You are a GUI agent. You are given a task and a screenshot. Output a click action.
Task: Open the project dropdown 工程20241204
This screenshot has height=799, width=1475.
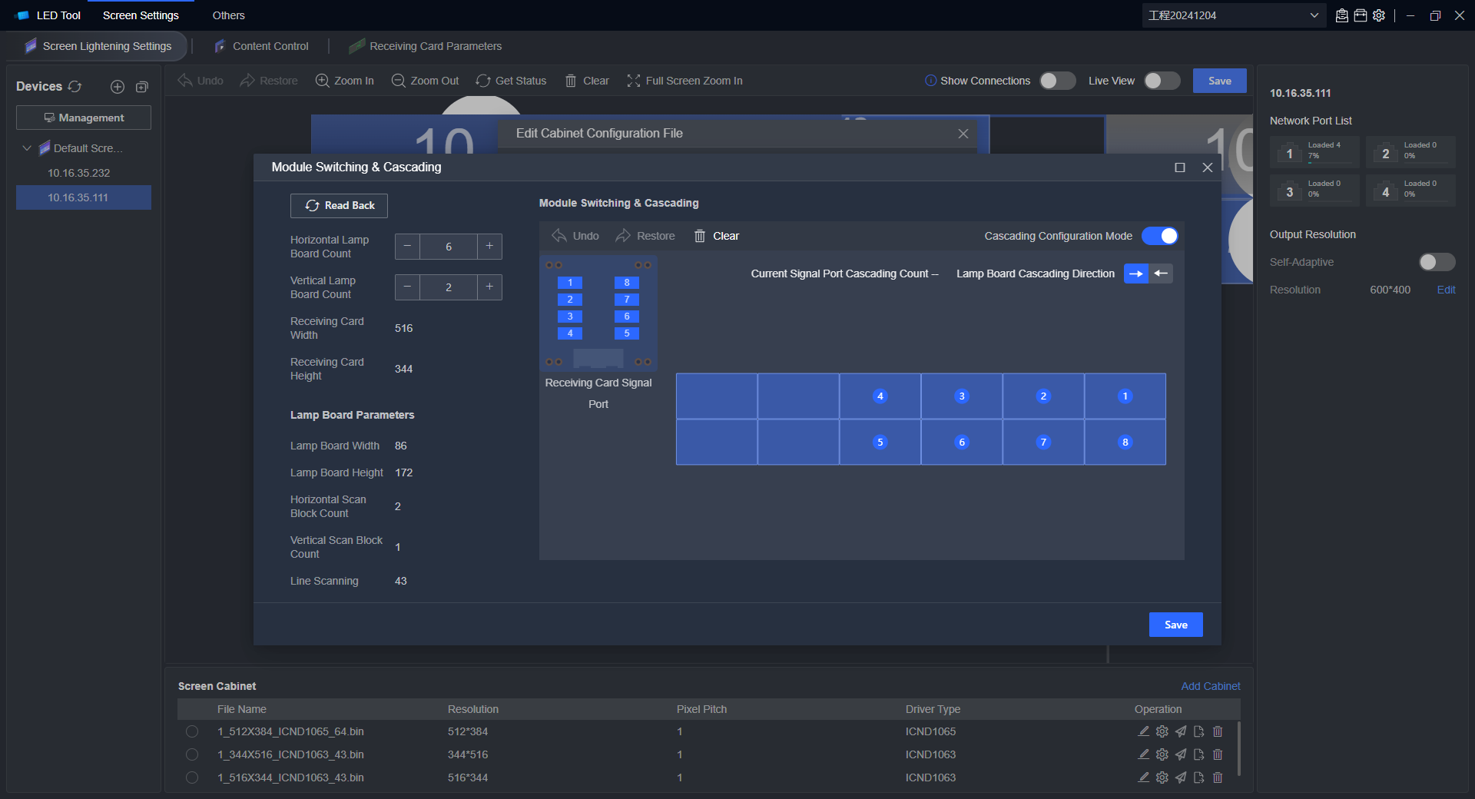tap(1233, 15)
